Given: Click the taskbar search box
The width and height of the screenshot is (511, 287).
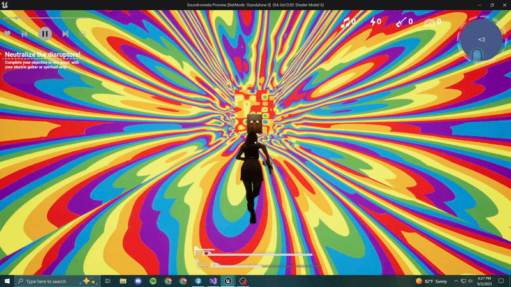Looking at the screenshot, I should (57, 281).
